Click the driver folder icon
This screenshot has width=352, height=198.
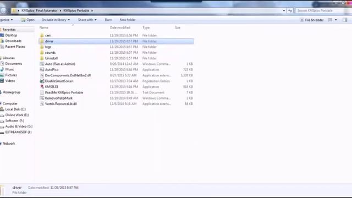42,41
